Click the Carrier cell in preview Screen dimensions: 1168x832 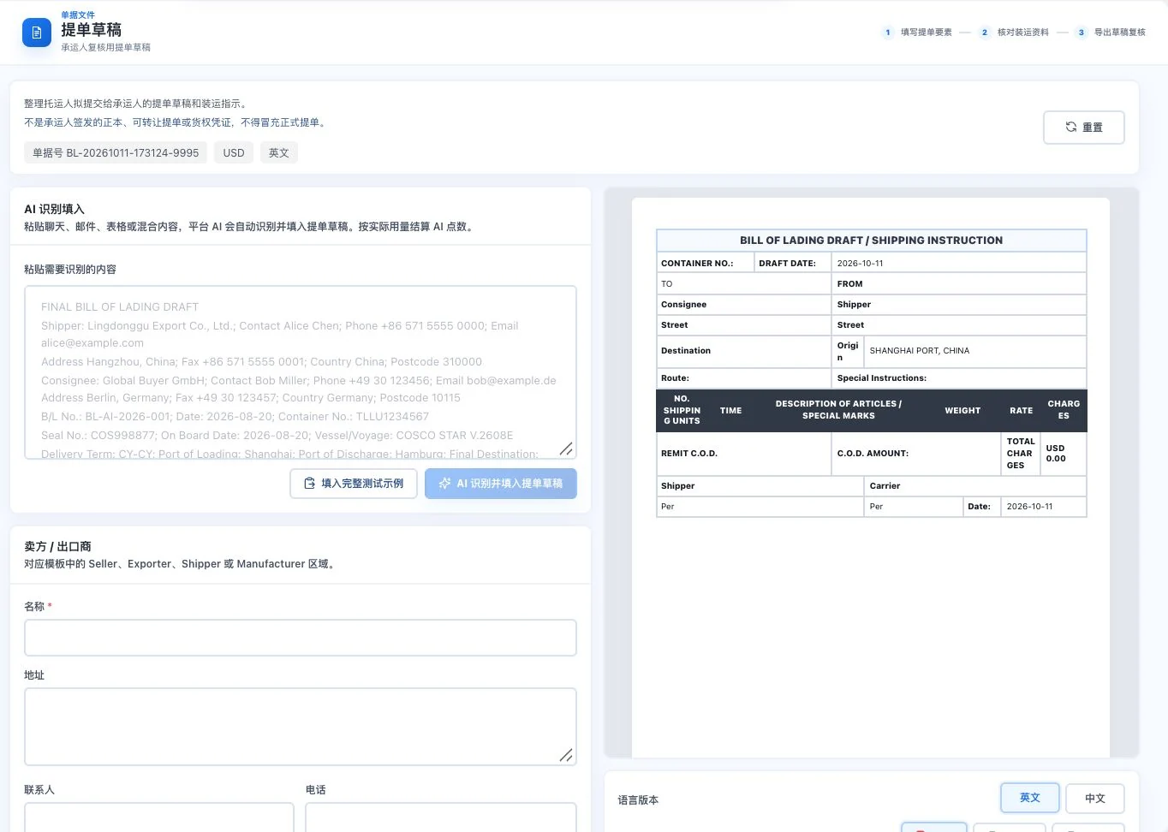pos(974,486)
